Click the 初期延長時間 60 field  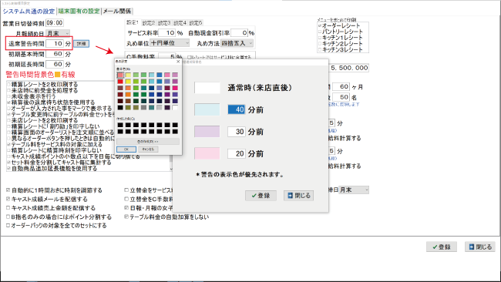tap(55, 64)
